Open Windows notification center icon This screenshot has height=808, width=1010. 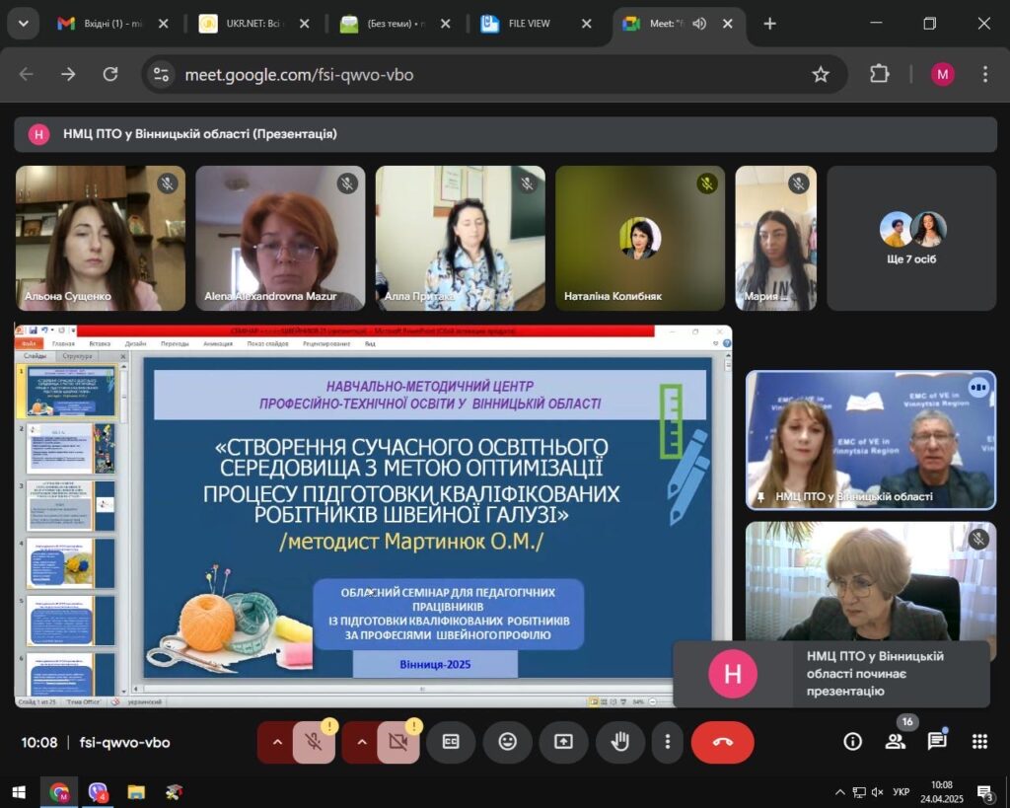point(985,793)
